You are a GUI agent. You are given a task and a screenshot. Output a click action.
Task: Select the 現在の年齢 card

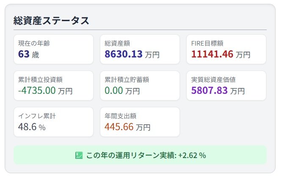coord(54,49)
